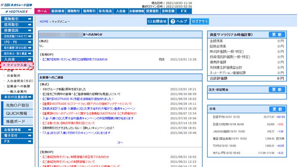
Task: Click the SBIグループ参画1周年 notice text
Action: point(64,89)
